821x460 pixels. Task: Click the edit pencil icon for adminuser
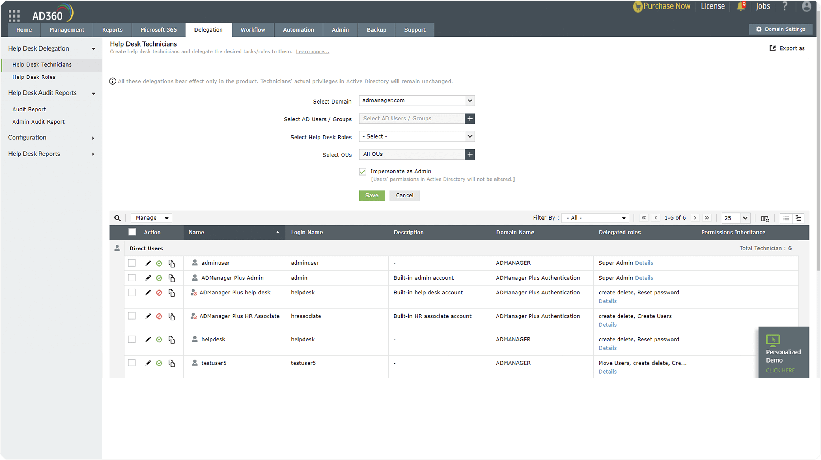point(148,263)
